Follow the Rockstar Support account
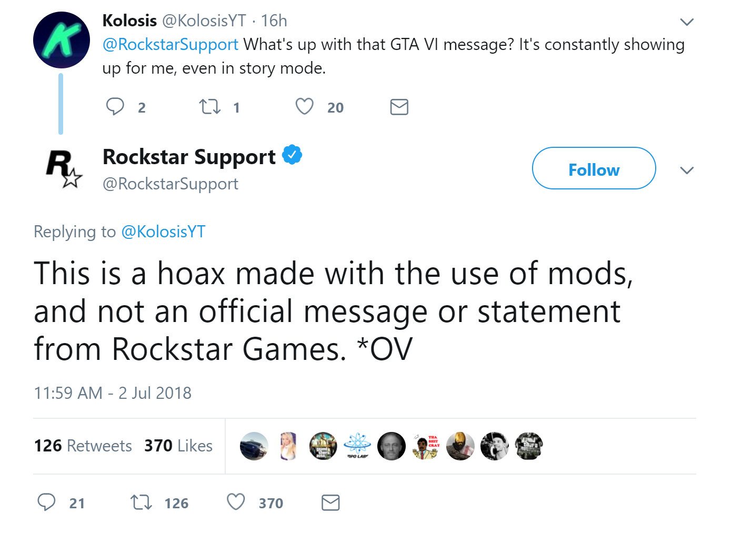The width and height of the screenshot is (732, 533). pos(594,168)
